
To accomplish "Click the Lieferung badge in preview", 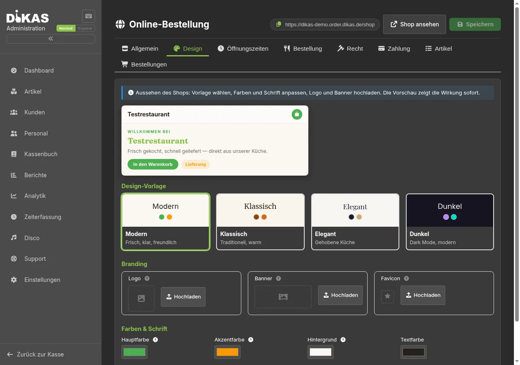I will coord(196,164).
